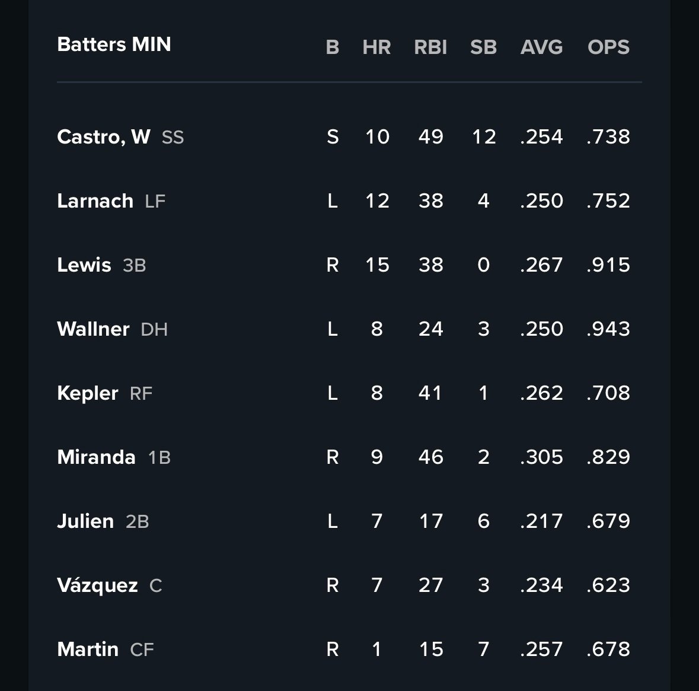Tap Wallner's name in the lineup
The image size is (699, 691).
coord(93,329)
